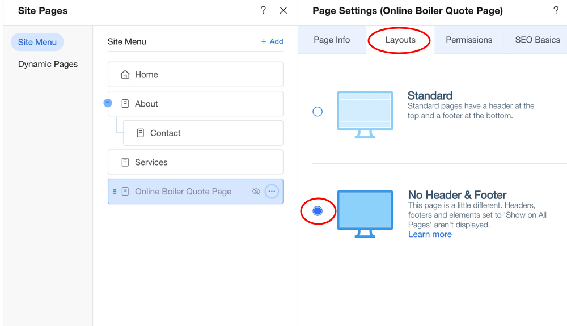Select the Services page row

[x=195, y=162]
